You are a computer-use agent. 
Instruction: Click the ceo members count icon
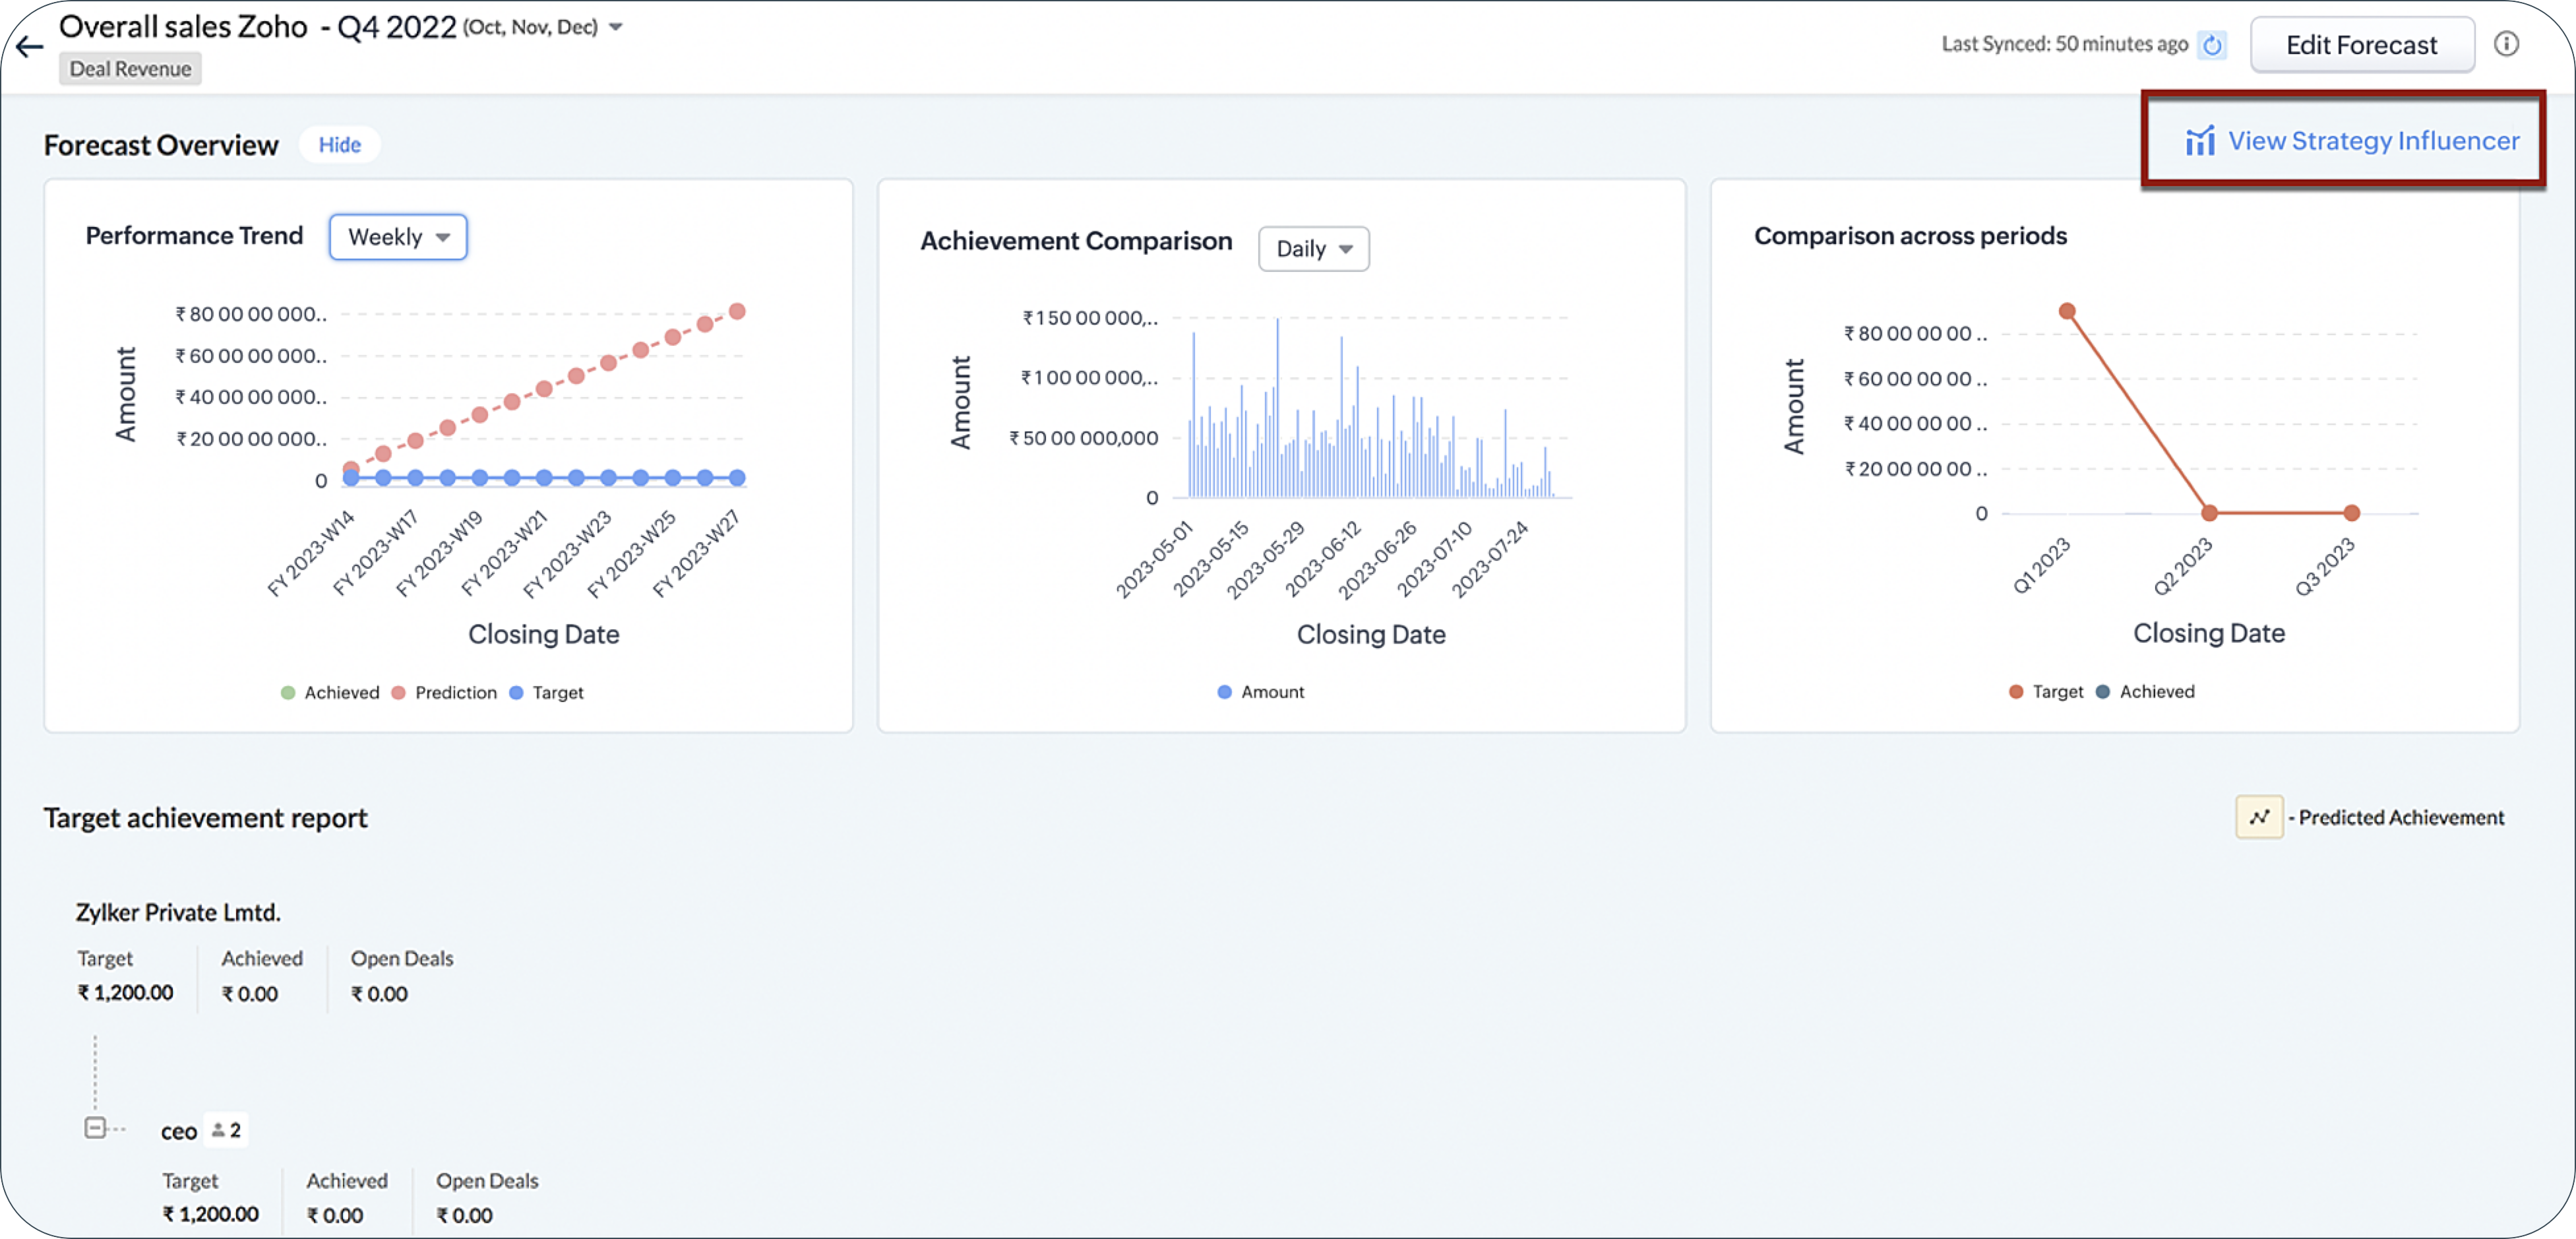pyautogui.click(x=226, y=1130)
